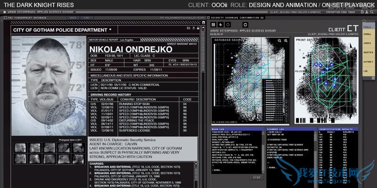Click the IDENTIFICATION RESULTS header bar
Screen dimensions: 377x188
[338, 129]
